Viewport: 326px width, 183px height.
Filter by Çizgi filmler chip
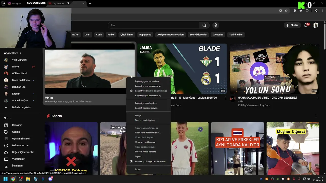[127, 35]
